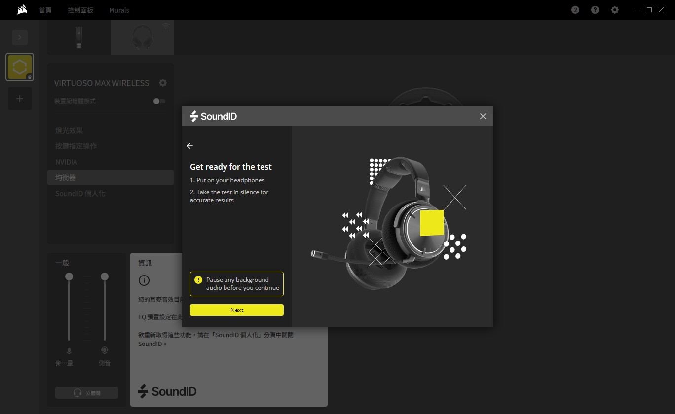The image size is (675, 414).
Task: Click the 立體聲 stereo button
Action: (x=87, y=393)
